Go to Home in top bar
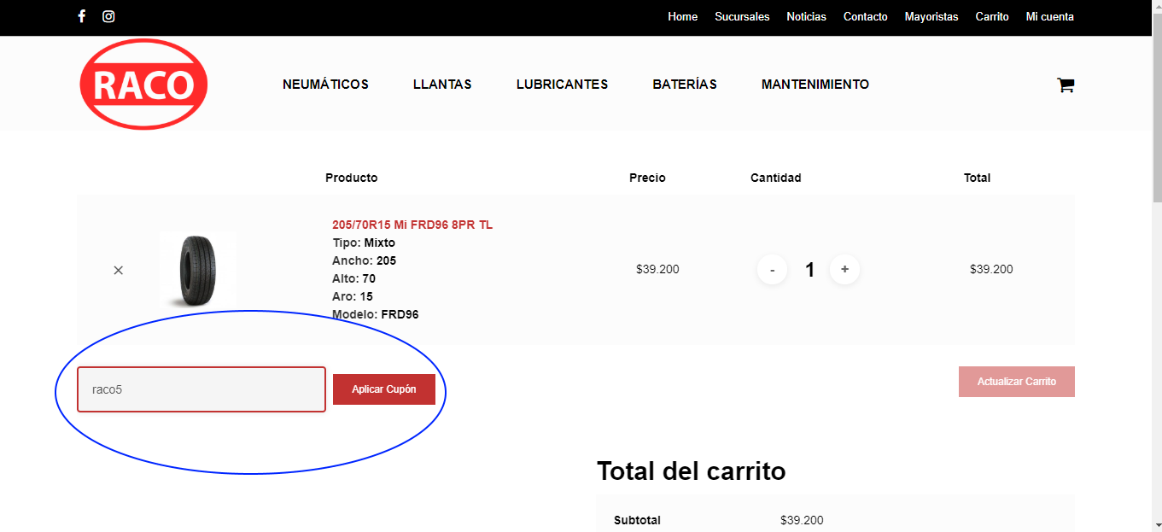 pos(682,16)
